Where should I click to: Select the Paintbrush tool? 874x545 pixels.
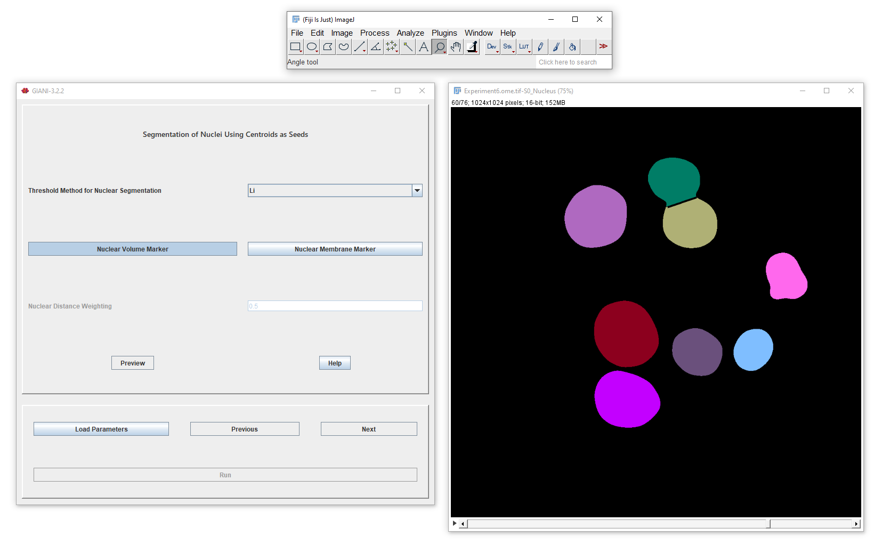[x=556, y=47]
